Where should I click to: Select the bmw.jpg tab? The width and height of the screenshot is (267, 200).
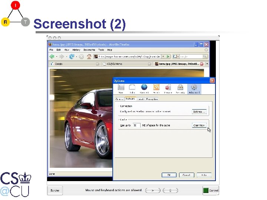tap(179, 64)
